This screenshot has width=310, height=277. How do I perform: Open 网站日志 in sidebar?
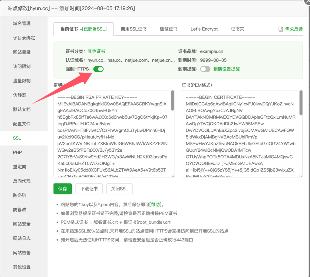coord(22,239)
